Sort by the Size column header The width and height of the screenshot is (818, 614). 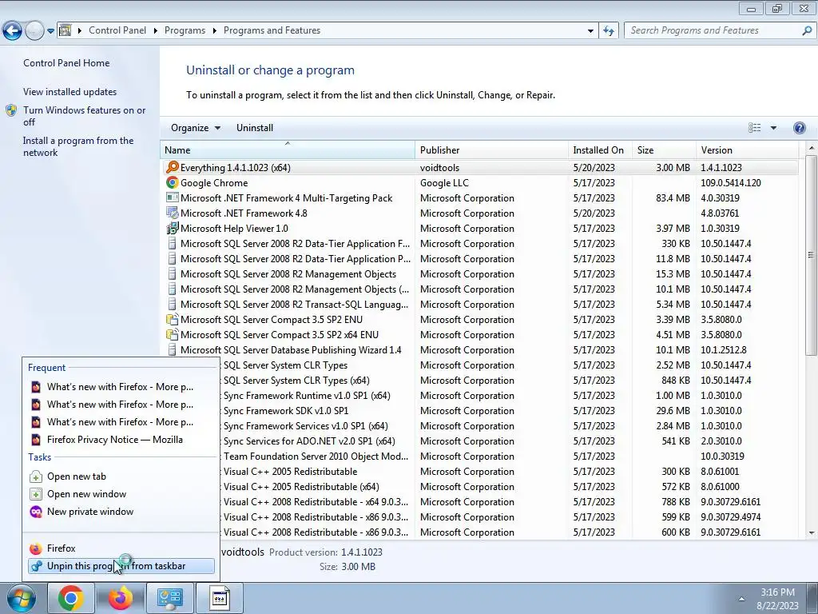664,150
